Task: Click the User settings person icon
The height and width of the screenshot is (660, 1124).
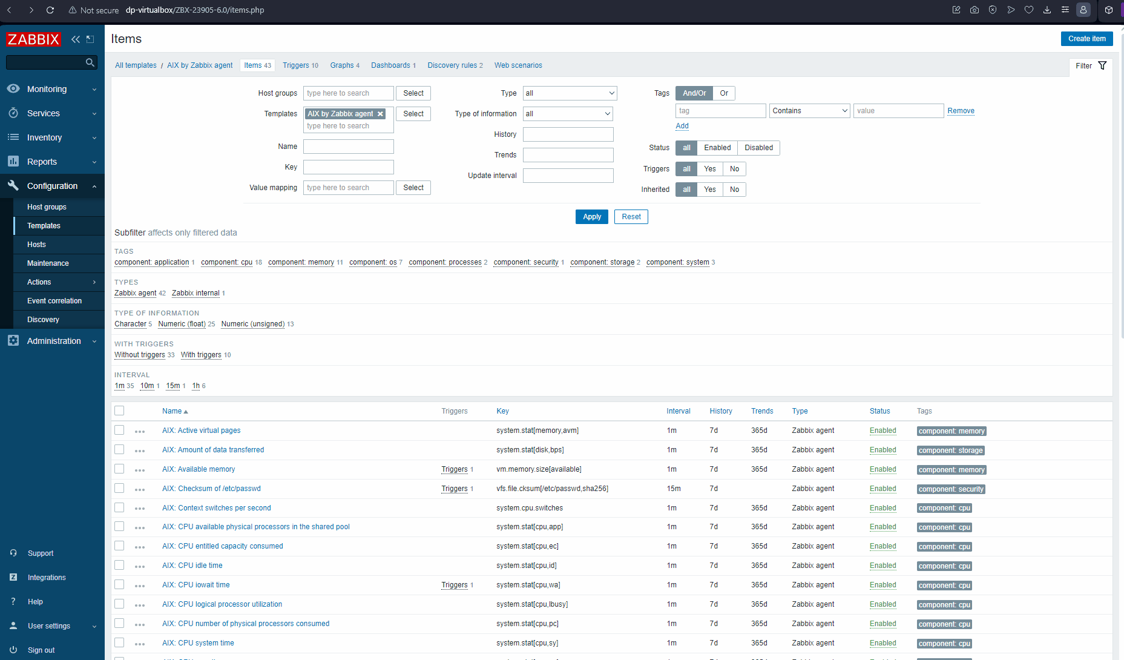Action: coord(13,625)
